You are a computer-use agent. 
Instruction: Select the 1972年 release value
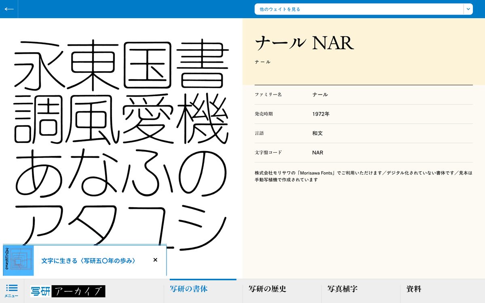321,114
